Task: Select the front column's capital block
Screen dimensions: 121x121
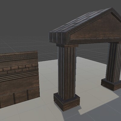Action: tap(67, 45)
